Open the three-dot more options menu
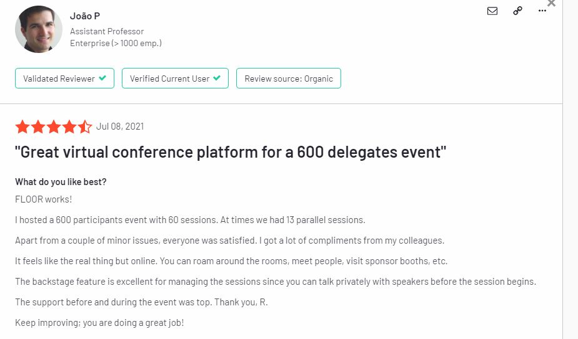The height and width of the screenshot is (339, 578). click(542, 11)
